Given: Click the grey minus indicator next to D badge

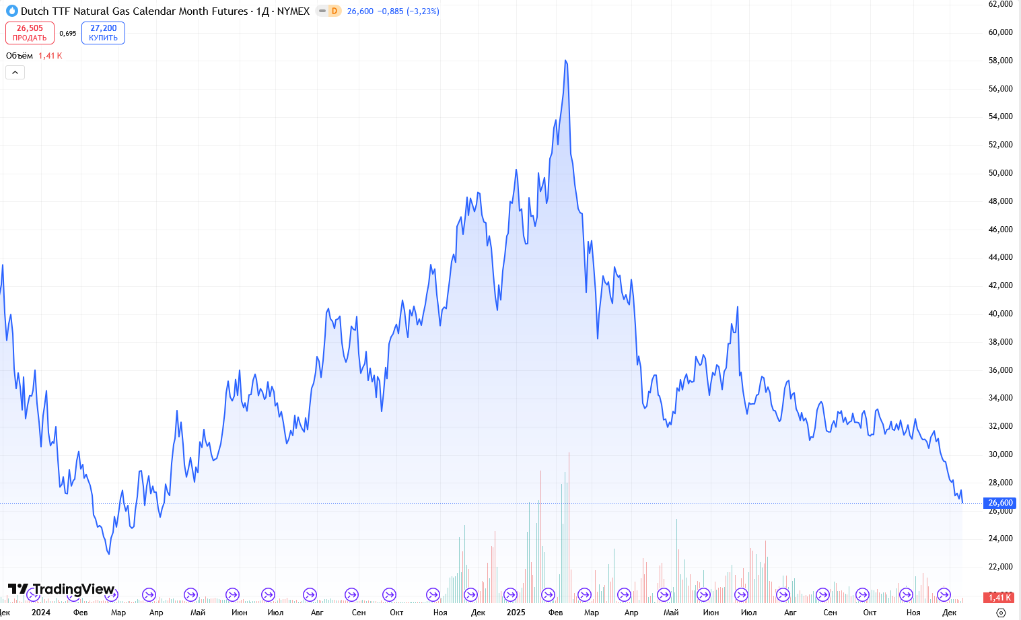Looking at the screenshot, I should click(322, 11).
